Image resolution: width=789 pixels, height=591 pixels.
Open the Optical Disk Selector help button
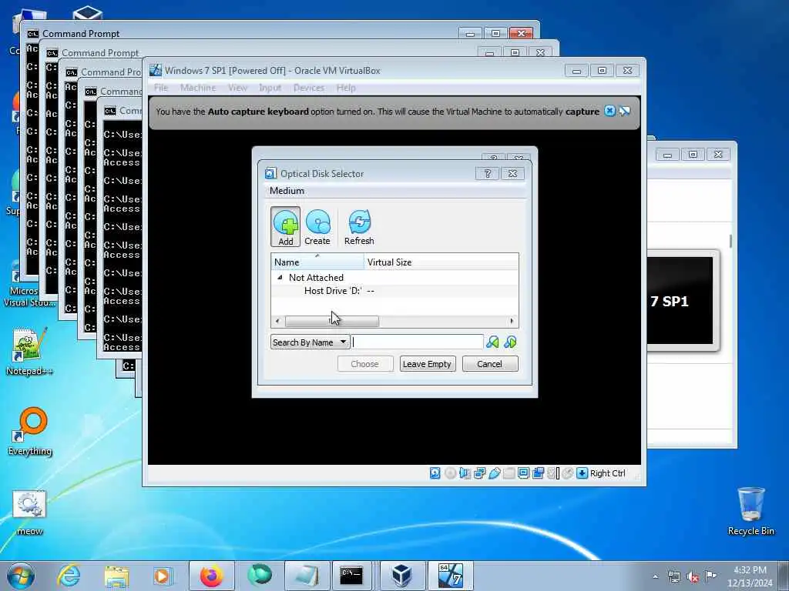pos(487,173)
